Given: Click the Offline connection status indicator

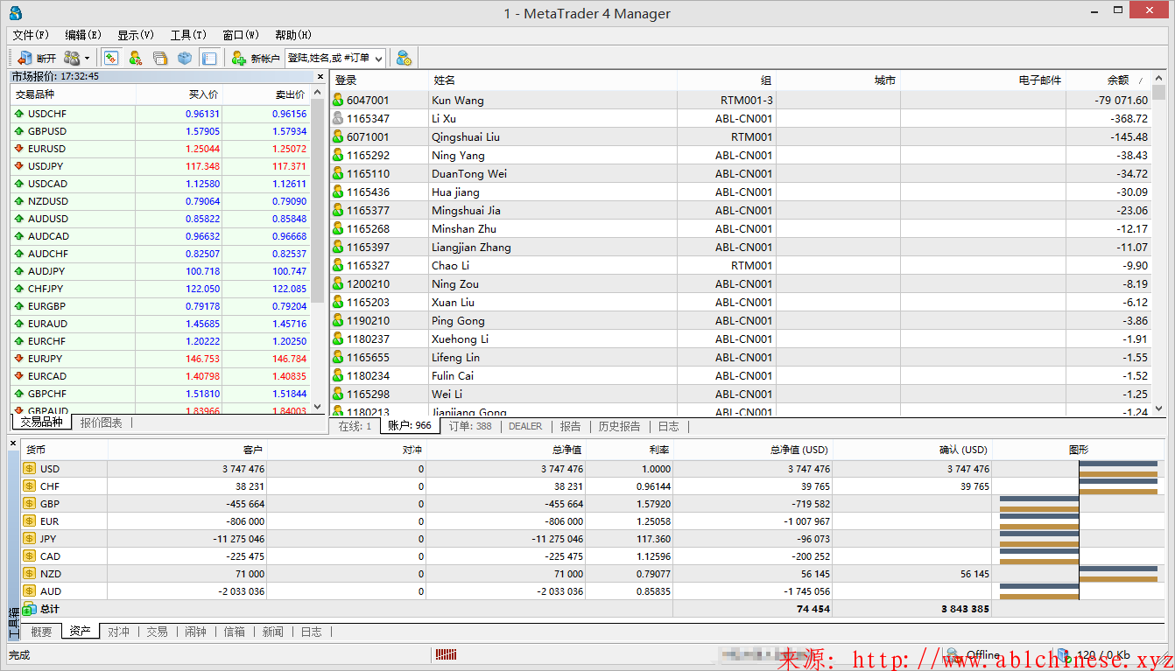Looking at the screenshot, I should pos(974,654).
